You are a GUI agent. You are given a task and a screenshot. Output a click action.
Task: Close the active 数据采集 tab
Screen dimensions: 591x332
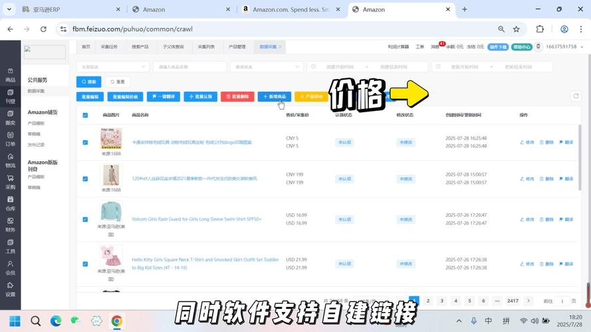[280, 46]
